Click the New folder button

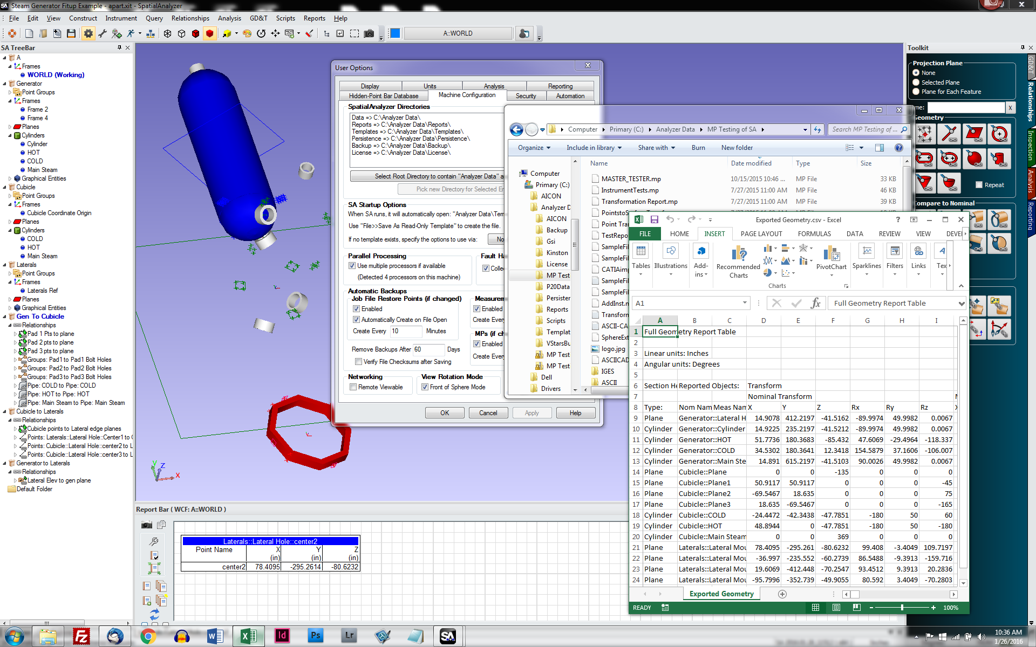click(x=737, y=148)
